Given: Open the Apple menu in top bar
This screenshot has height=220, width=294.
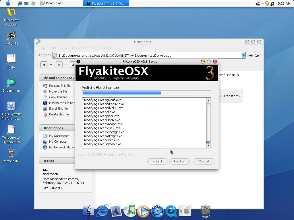Looking at the screenshot, I should click(x=8, y=3).
